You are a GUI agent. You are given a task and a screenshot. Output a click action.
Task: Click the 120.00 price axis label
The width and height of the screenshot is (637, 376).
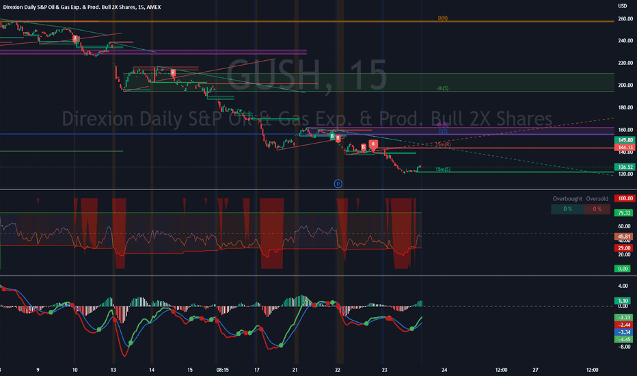[625, 174]
